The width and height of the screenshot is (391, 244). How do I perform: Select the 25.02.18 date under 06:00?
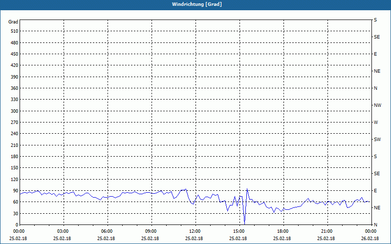[x=106, y=239]
